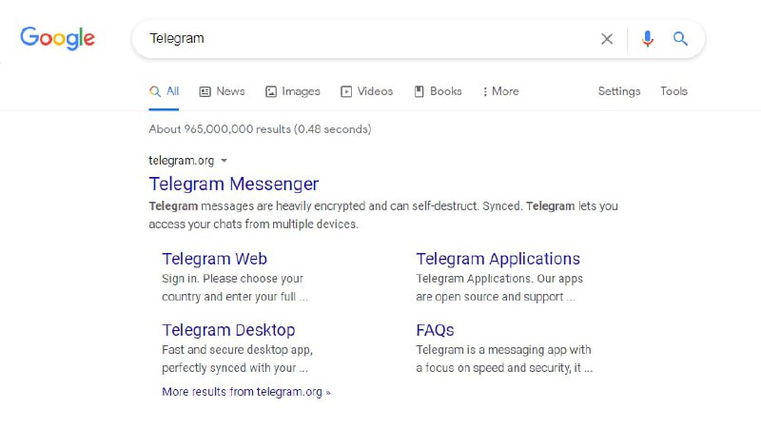Open the Telegram Web sitelink
This screenshot has height=429, width=761.
click(x=215, y=259)
